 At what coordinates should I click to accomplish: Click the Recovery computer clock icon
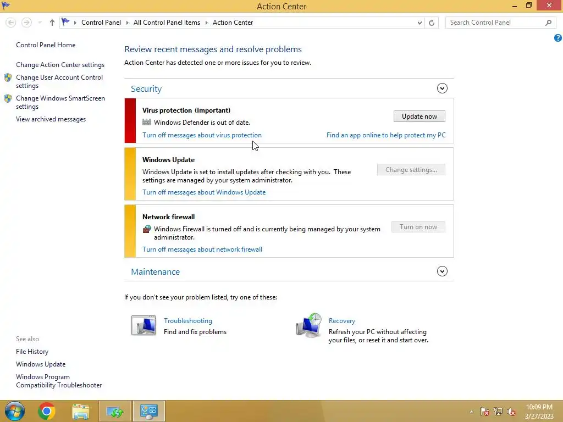coord(309,325)
